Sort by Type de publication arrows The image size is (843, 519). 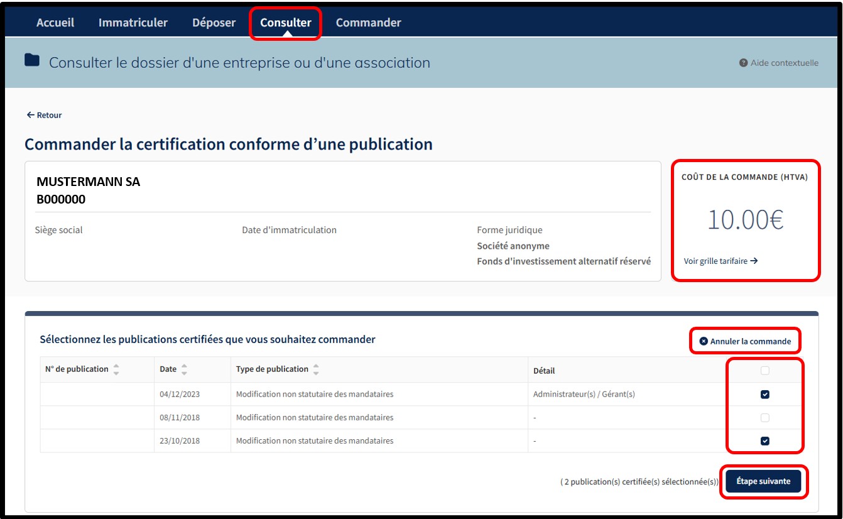[316, 369]
